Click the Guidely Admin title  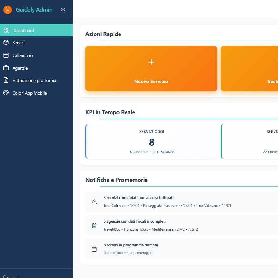(x=34, y=9)
